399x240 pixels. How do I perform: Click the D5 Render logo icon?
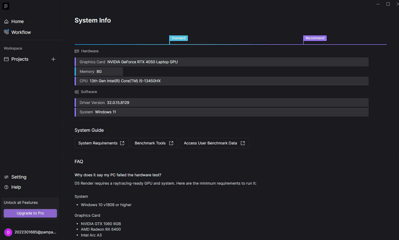point(6,6)
